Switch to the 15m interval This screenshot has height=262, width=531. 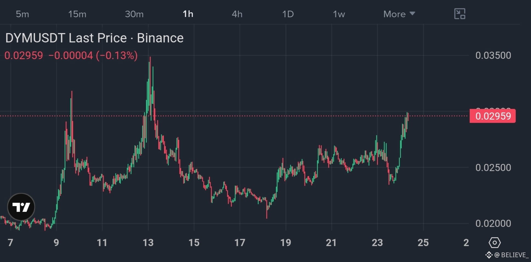(77, 14)
